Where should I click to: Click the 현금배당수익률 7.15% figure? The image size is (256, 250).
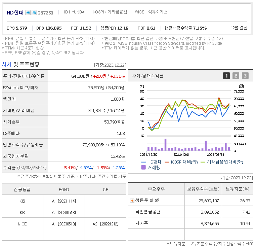point(185,28)
